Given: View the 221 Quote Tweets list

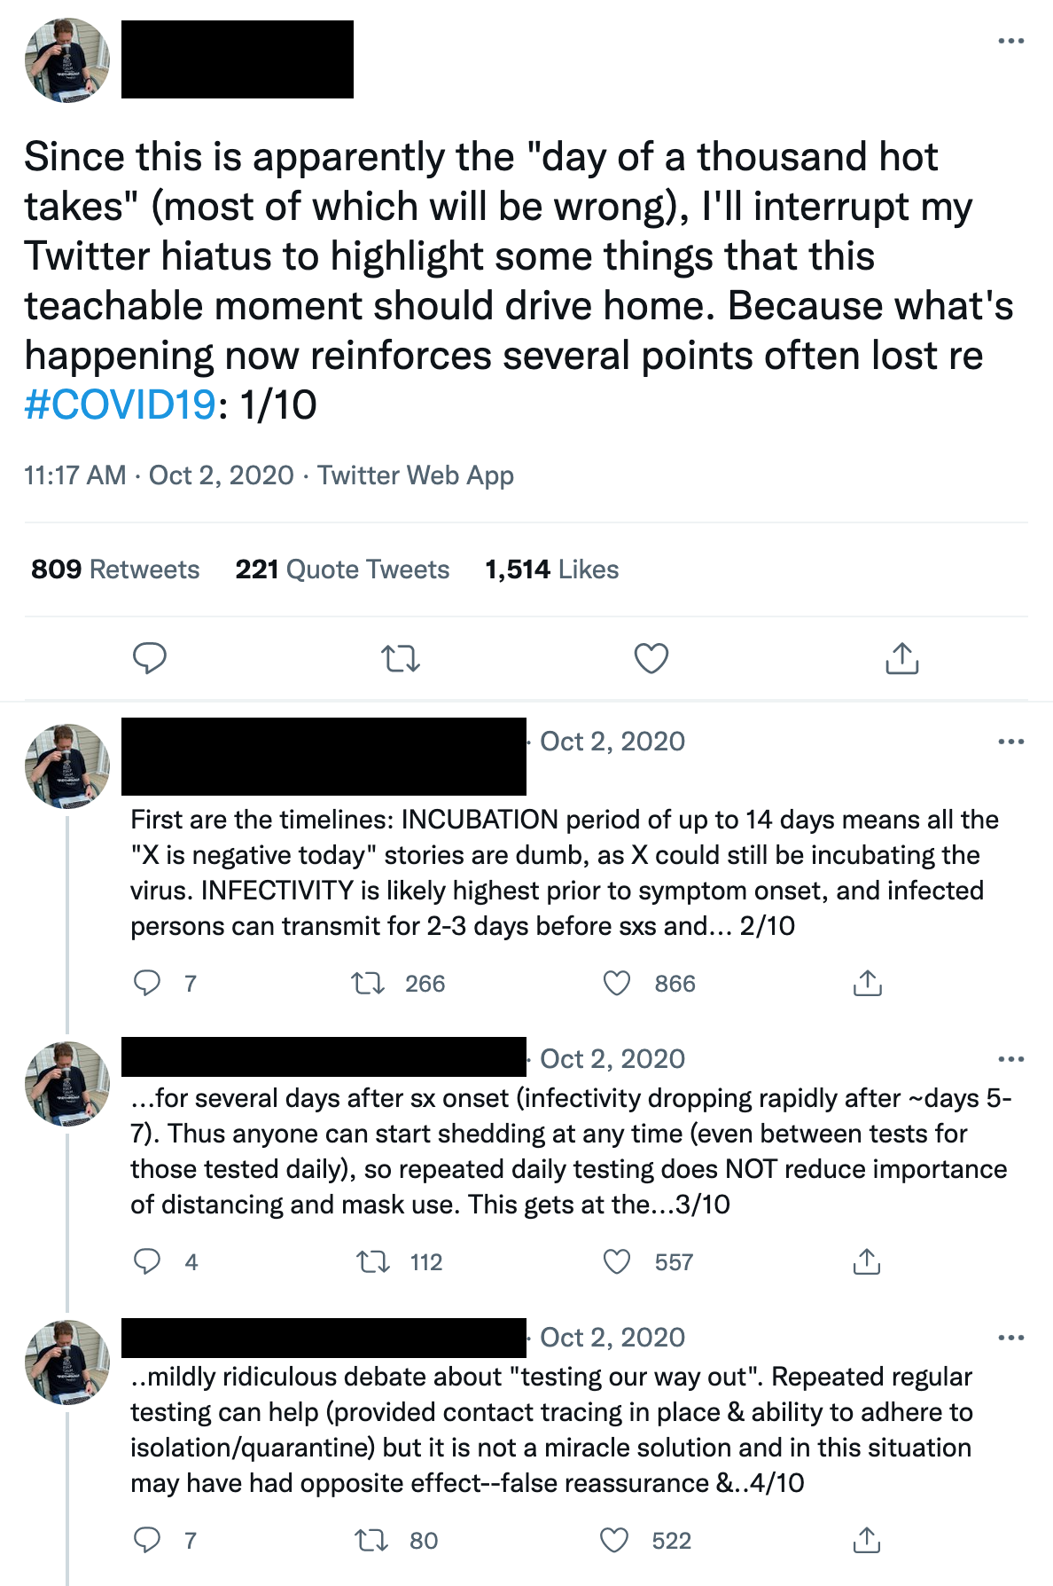Looking at the screenshot, I should click(x=342, y=569).
